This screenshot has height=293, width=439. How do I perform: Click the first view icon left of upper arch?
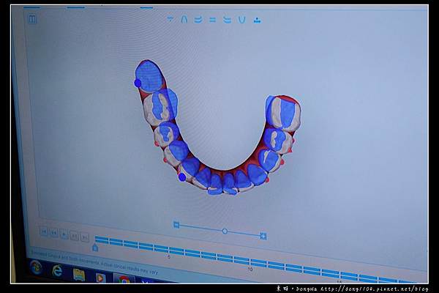(170, 19)
